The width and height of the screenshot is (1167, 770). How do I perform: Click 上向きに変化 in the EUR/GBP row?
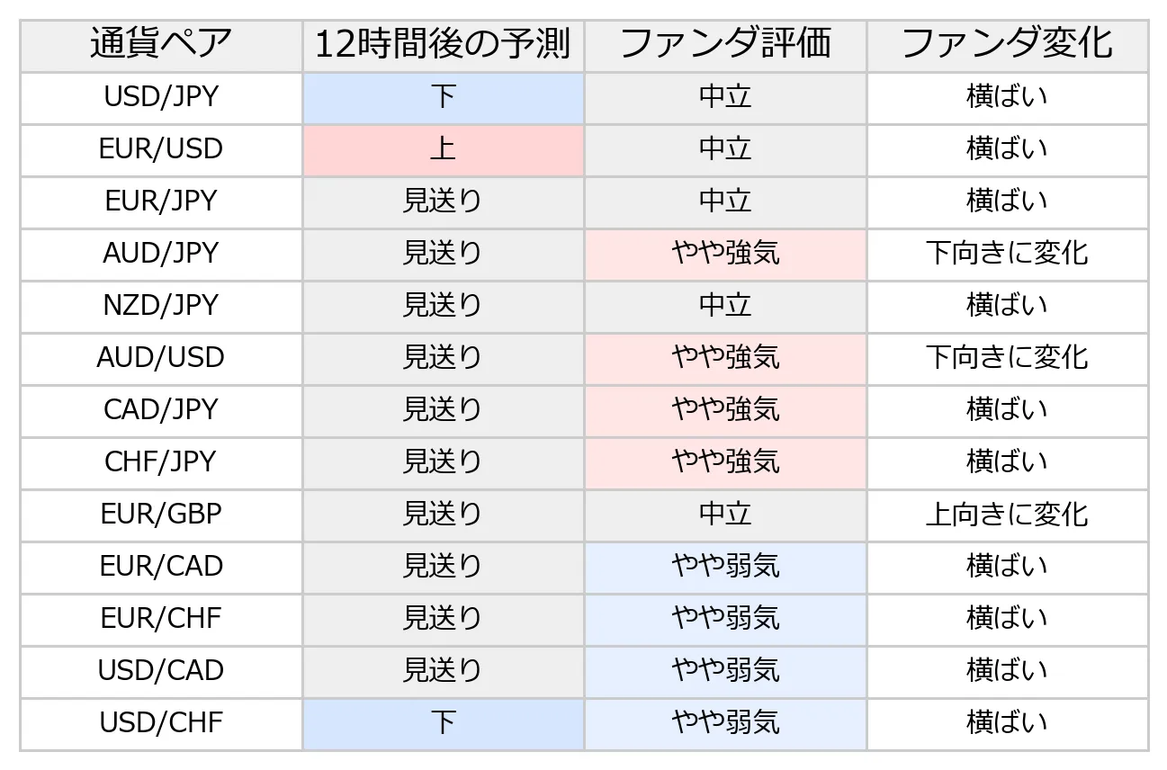point(1007,514)
